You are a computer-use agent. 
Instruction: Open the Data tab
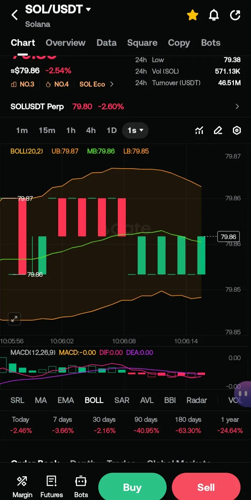tap(106, 43)
